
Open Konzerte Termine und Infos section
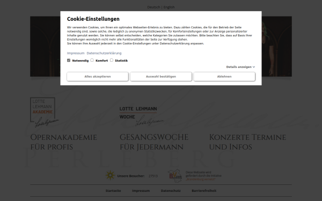247,142
